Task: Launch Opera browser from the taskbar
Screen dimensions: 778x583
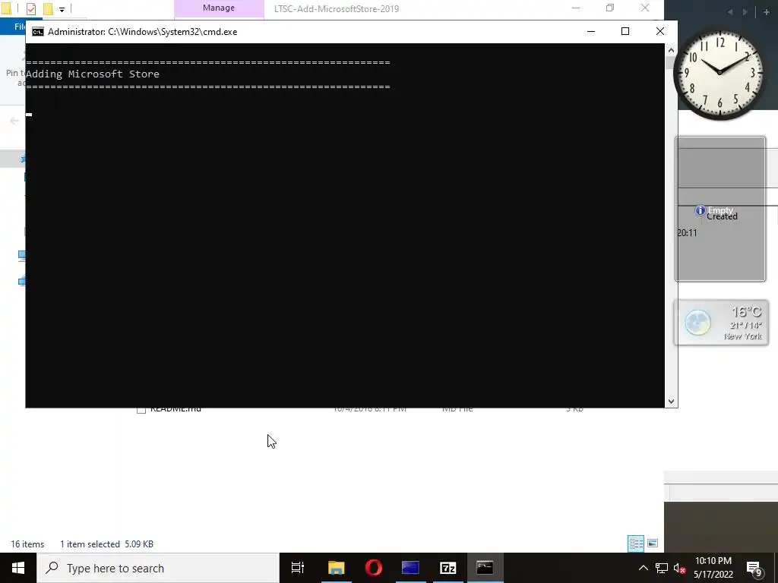Action: [x=374, y=568]
